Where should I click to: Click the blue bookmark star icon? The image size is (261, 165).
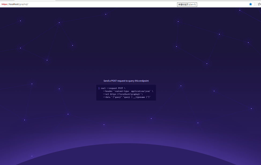[250, 4]
